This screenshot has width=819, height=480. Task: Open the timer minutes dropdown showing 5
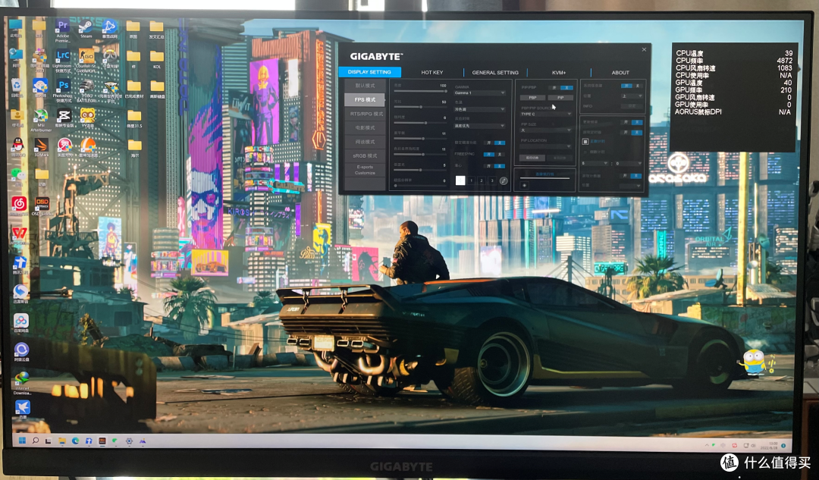pos(595,164)
